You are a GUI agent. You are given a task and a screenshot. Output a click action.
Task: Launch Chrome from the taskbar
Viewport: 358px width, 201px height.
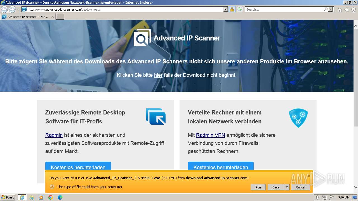pos(51,197)
